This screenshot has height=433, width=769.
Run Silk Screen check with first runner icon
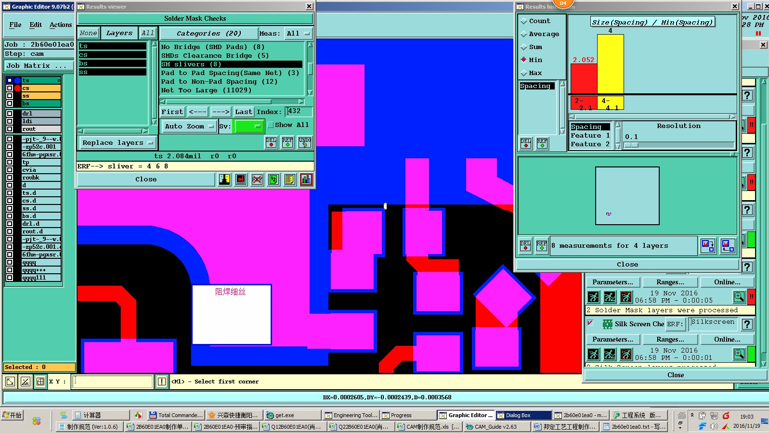[x=593, y=355]
